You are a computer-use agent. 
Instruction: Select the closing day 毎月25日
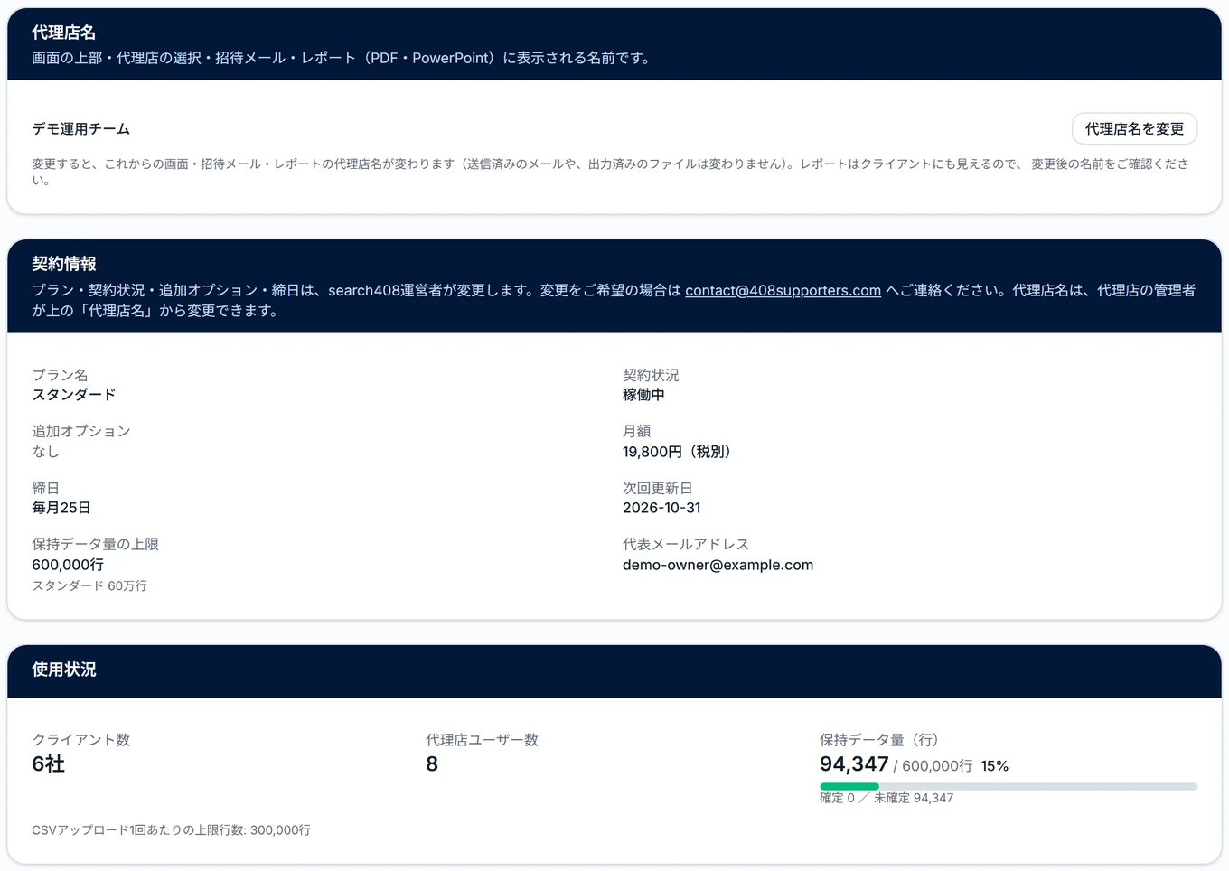point(61,508)
